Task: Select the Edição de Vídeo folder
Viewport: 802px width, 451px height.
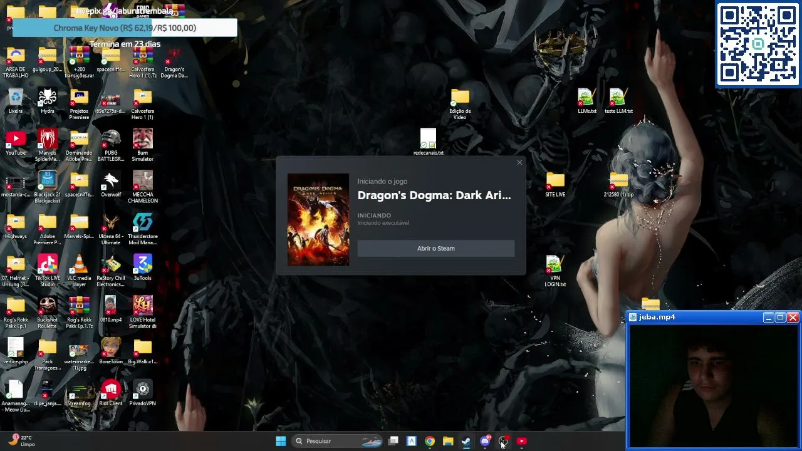Action: pyautogui.click(x=460, y=105)
